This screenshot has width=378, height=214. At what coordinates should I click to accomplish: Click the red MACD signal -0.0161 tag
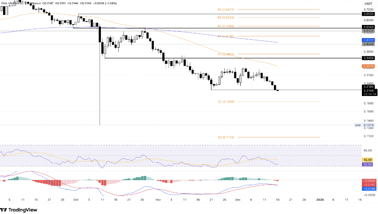click(x=370, y=185)
